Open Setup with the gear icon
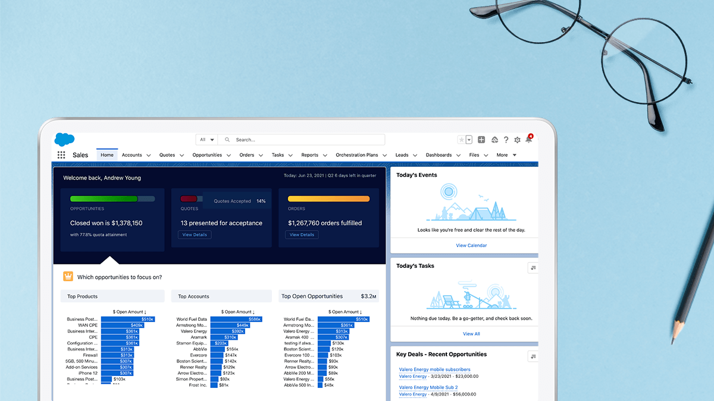 pyautogui.click(x=518, y=140)
